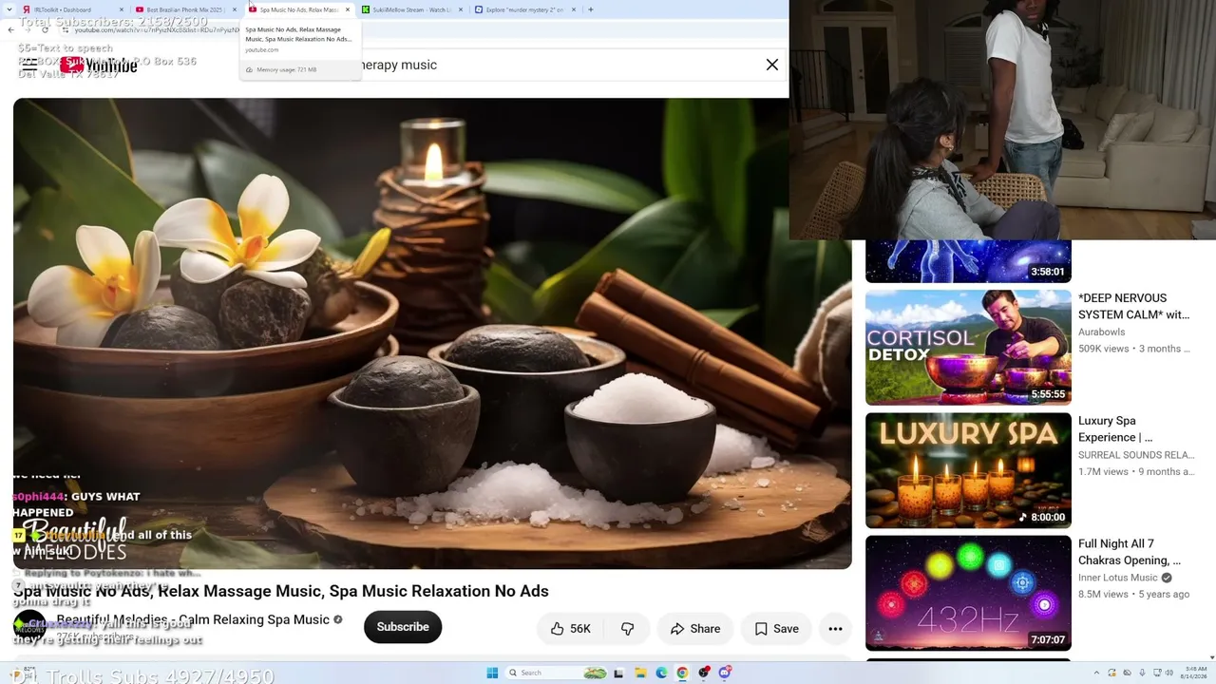This screenshot has width=1216, height=684.
Task: Open the 432Hz chakras video thumbnail
Action: pyautogui.click(x=968, y=593)
